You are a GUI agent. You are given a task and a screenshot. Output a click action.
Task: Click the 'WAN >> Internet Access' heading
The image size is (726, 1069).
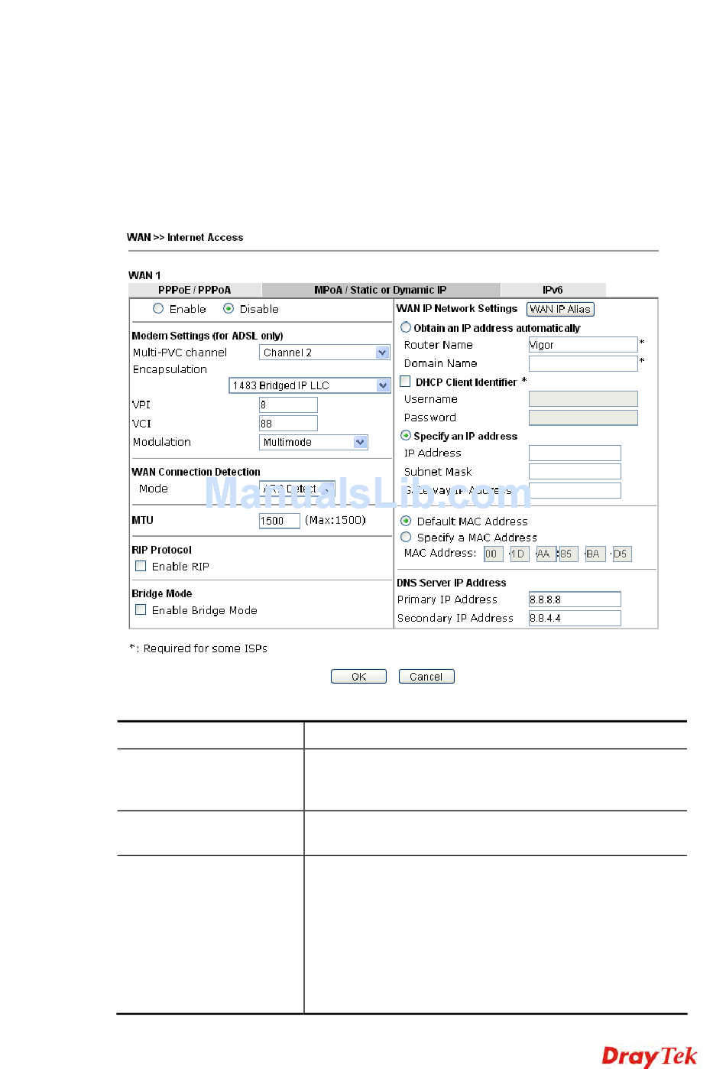click(x=185, y=238)
